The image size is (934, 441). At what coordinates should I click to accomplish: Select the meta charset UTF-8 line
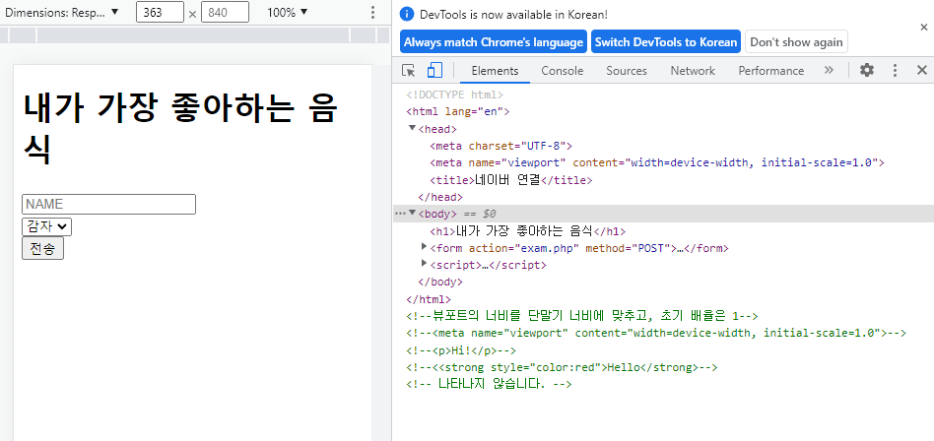(500, 146)
